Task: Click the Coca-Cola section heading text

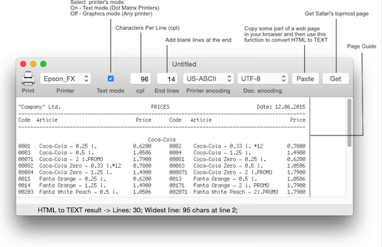Action: (162, 140)
